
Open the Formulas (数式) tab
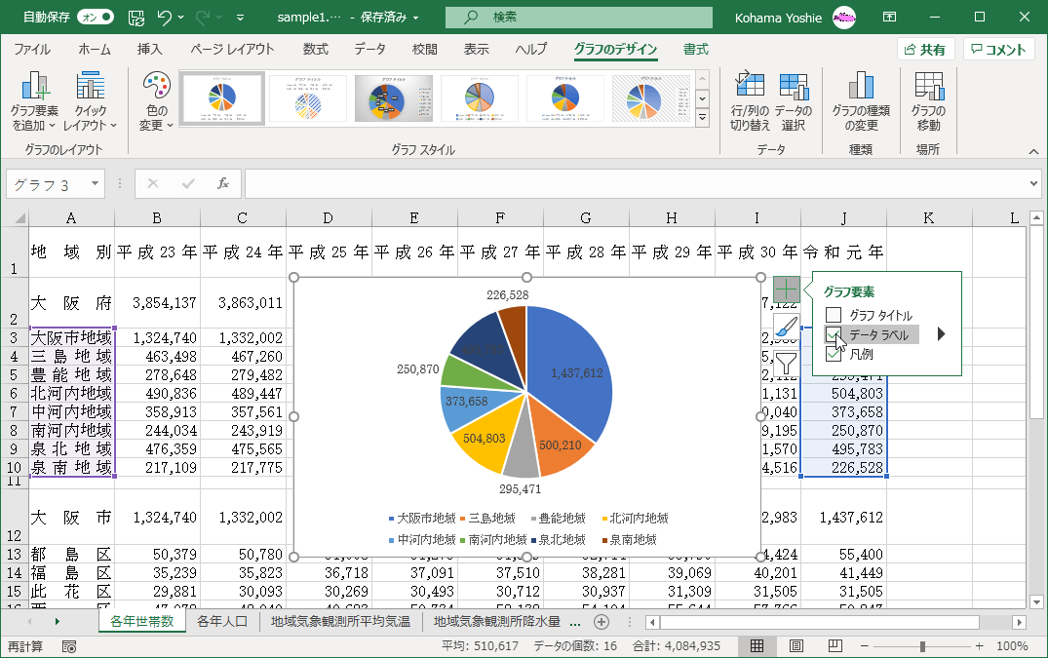[x=316, y=50]
